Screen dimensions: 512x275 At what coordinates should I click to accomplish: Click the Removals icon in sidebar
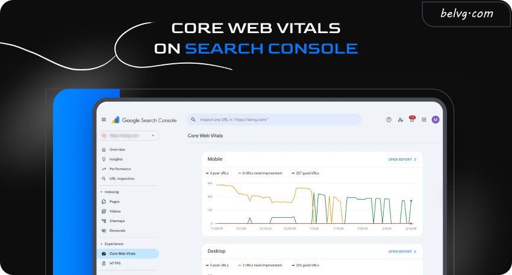pyautogui.click(x=104, y=230)
